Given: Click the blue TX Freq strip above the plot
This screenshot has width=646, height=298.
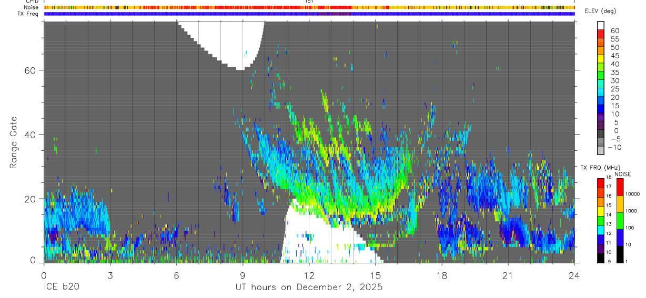Looking at the screenshot, I should [x=309, y=14].
